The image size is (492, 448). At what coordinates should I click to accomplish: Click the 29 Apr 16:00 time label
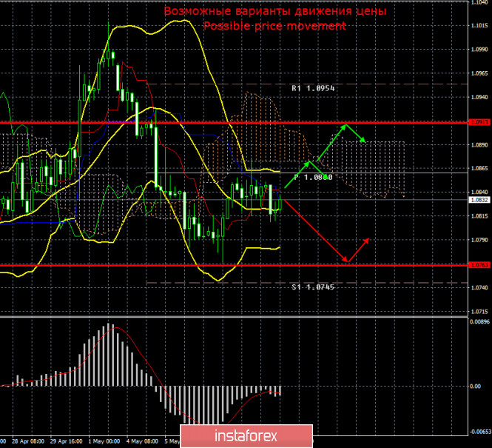coord(66,441)
